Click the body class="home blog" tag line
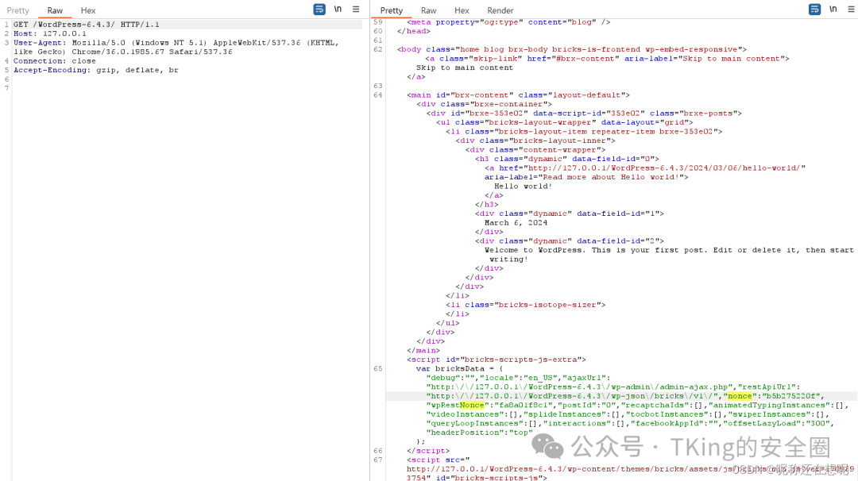Image resolution: width=858 pixels, height=481 pixels. click(x=572, y=50)
